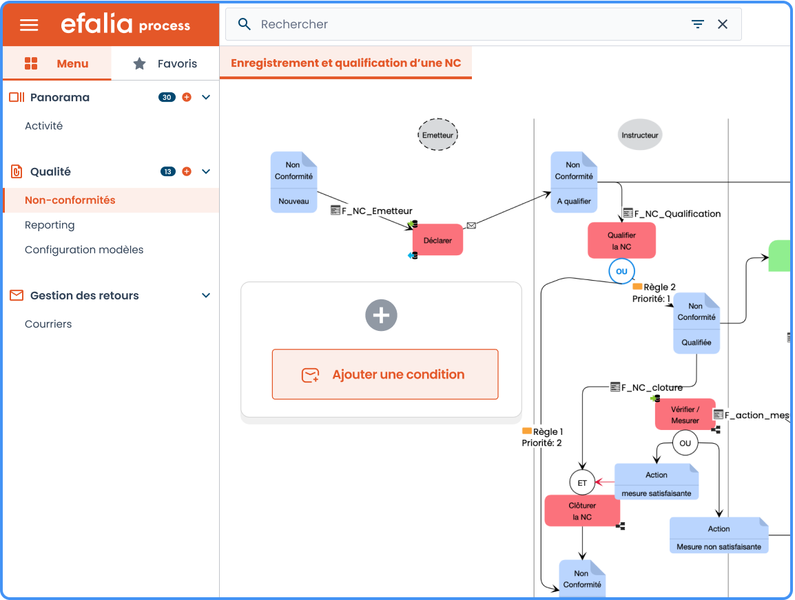Click the OU gateway below Vérifier / Mesurer
Image resolution: width=795 pixels, height=600 pixels.
(685, 444)
